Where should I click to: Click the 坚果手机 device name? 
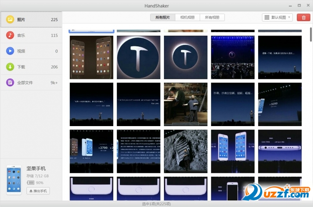36,169
